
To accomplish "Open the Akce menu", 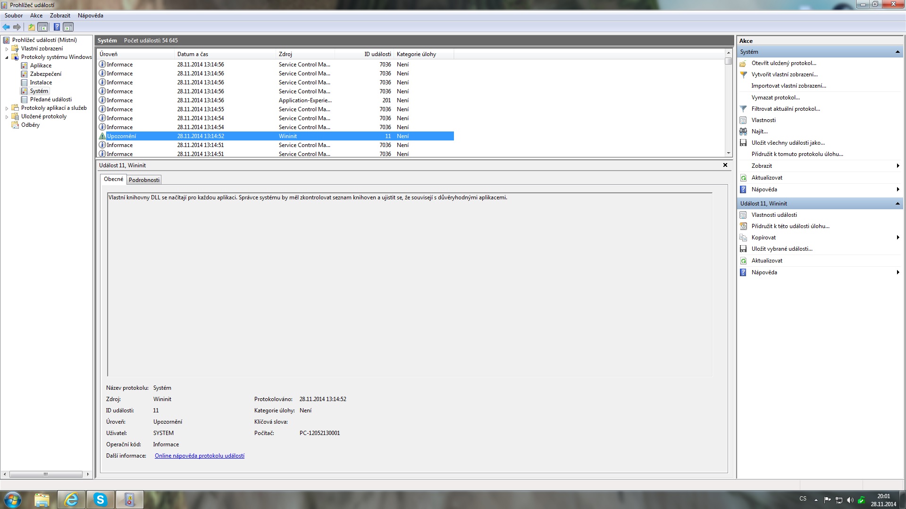I will click(36, 16).
